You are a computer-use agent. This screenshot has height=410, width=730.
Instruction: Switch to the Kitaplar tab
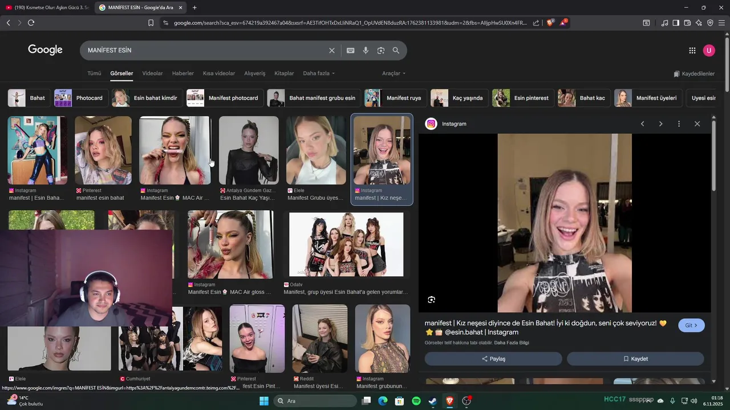284,73
